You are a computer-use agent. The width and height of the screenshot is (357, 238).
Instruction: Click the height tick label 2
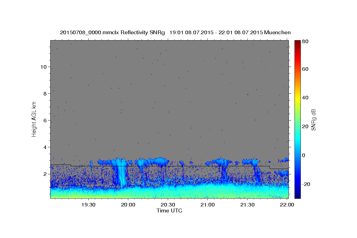coord(45,174)
